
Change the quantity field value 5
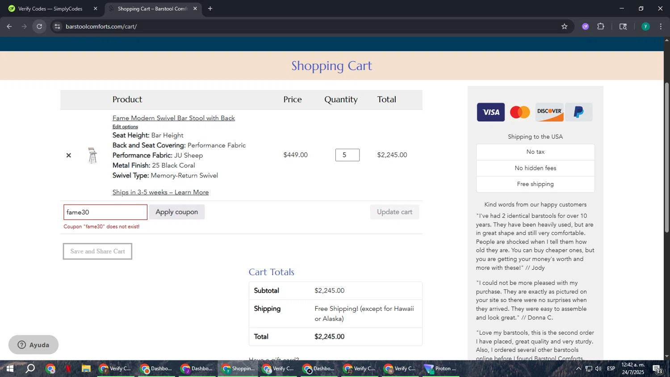point(348,155)
